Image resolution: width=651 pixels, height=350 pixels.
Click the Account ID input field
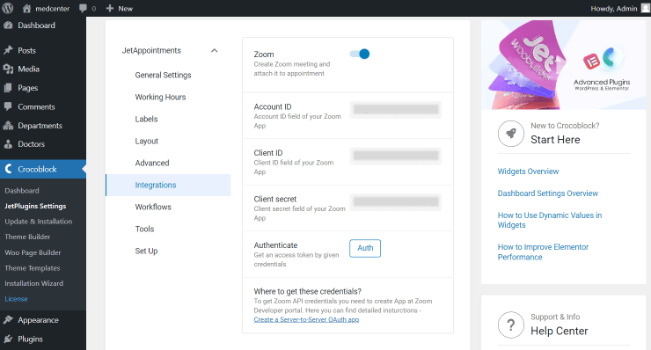point(396,110)
